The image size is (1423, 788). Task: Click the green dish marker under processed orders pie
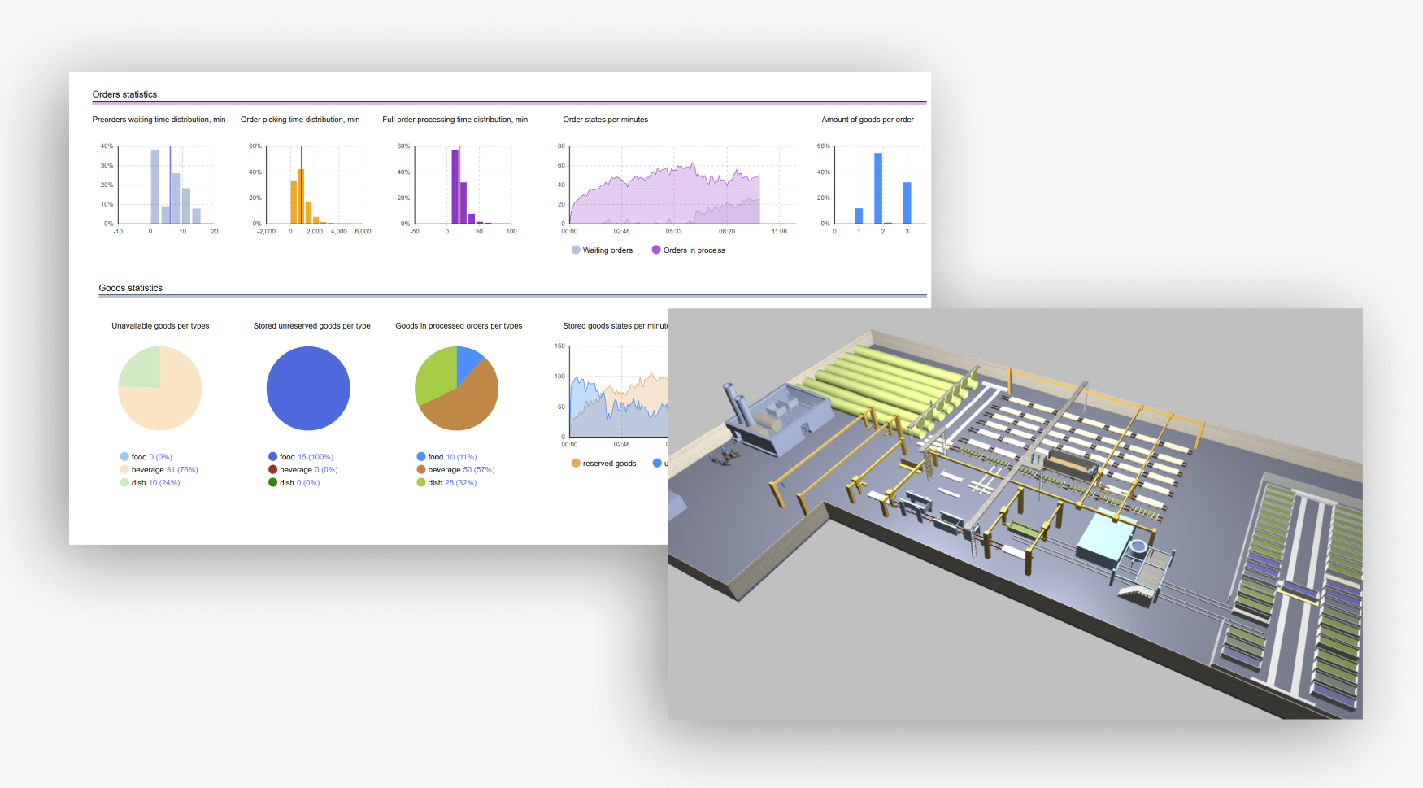click(x=421, y=482)
